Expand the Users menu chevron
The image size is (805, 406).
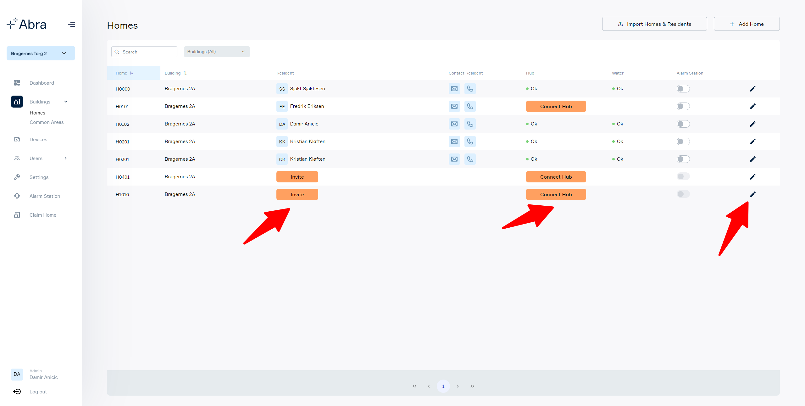click(65, 158)
